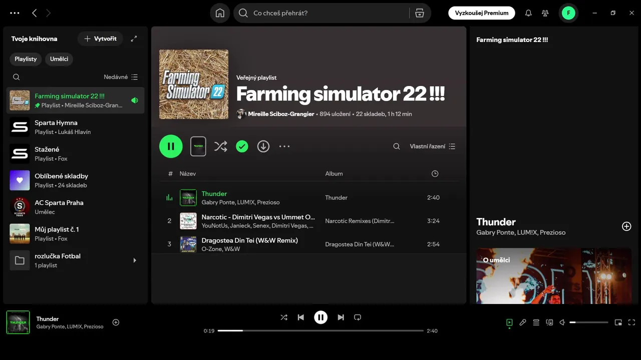Open the Stažené playlist
641x360 pixels.
point(76,153)
